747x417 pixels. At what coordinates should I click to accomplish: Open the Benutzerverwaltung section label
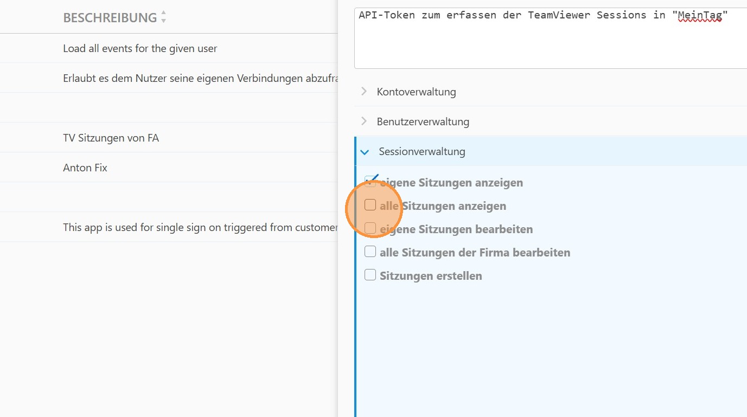point(423,121)
